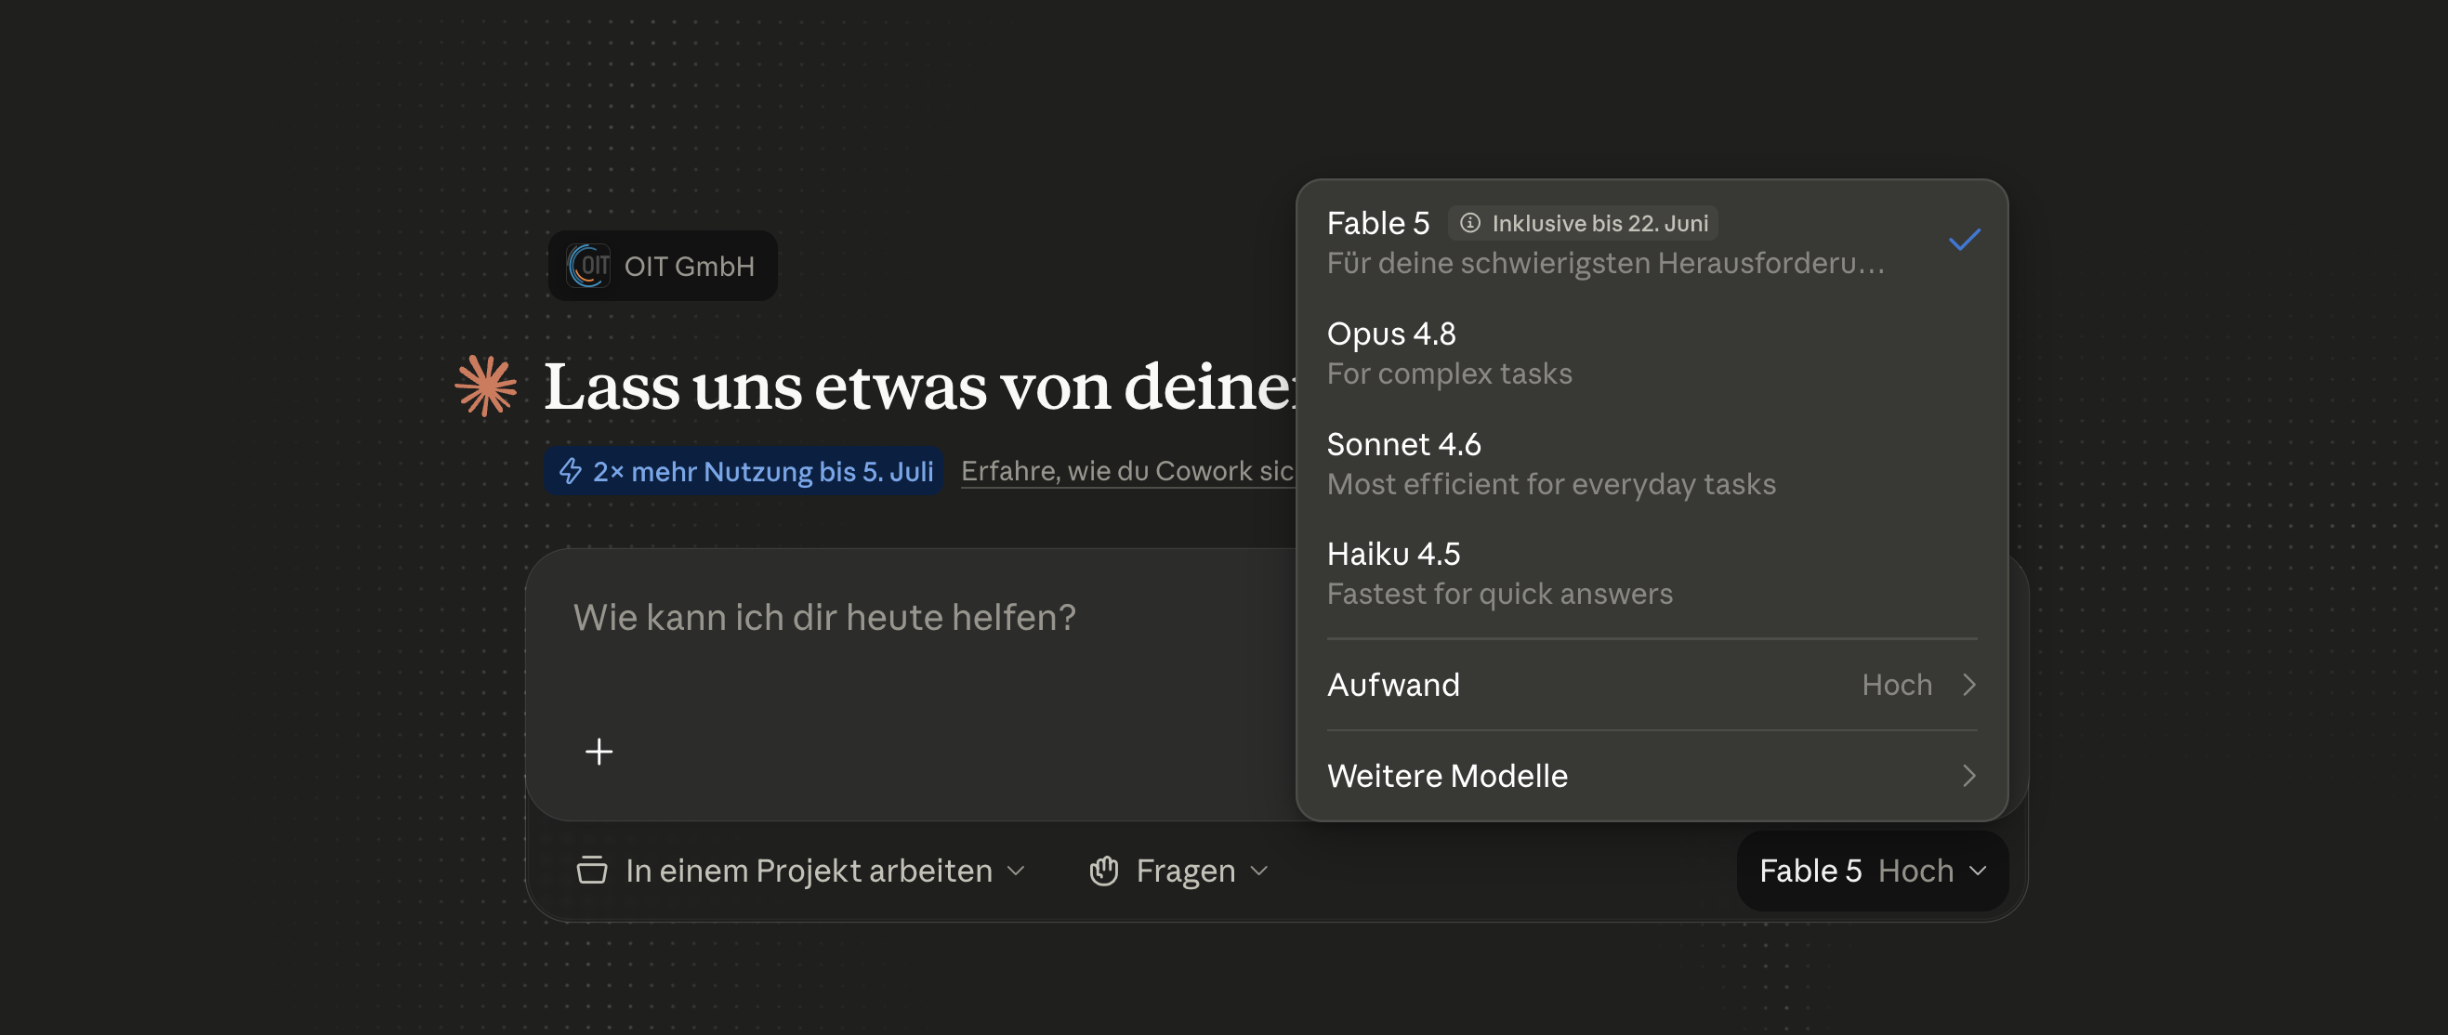Image resolution: width=2448 pixels, height=1035 pixels.
Task: Click the project folder icon
Action: [592, 871]
